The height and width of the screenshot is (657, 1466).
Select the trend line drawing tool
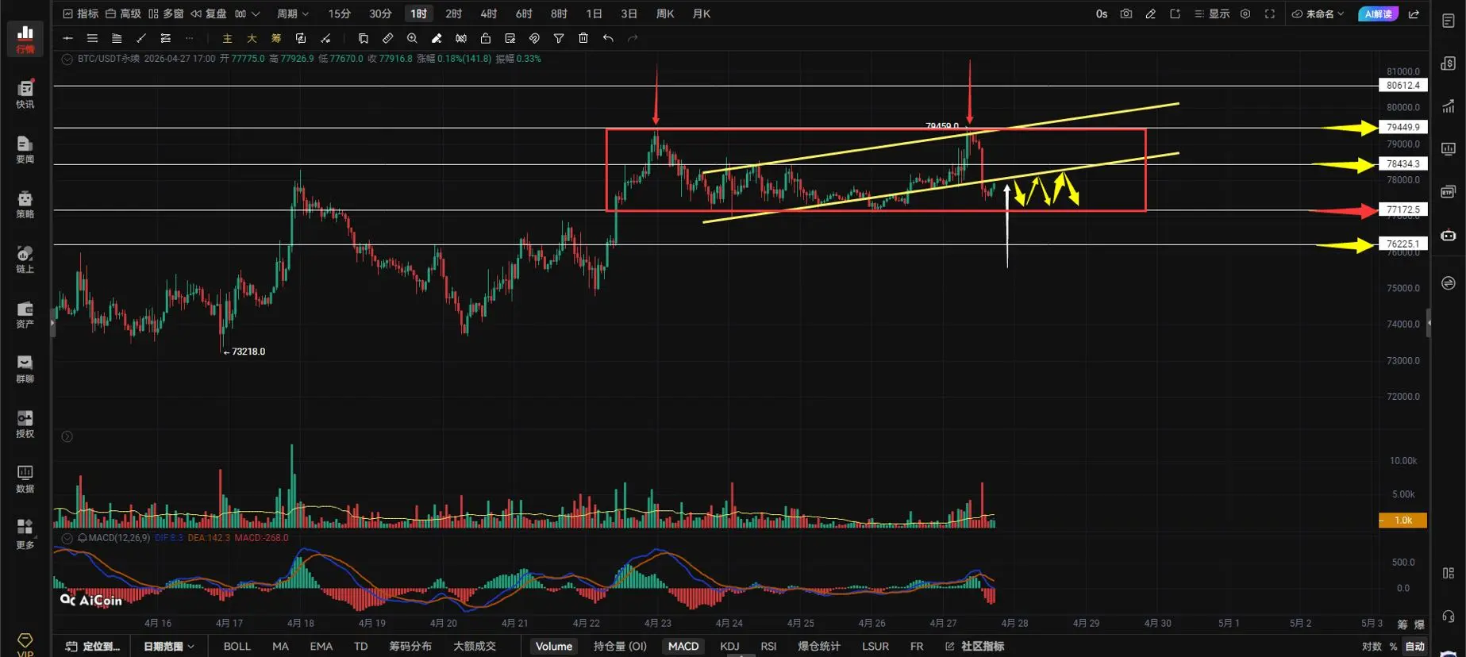point(141,38)
